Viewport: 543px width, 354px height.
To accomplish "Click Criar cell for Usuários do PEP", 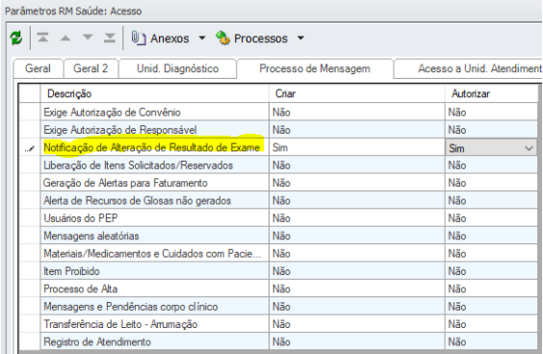I will pyautogui.click(x=357, y=218).
